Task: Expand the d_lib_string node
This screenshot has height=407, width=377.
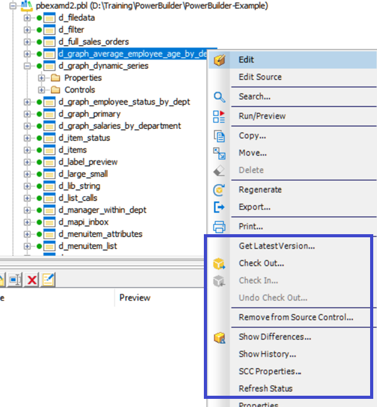Action: [27, 186]
